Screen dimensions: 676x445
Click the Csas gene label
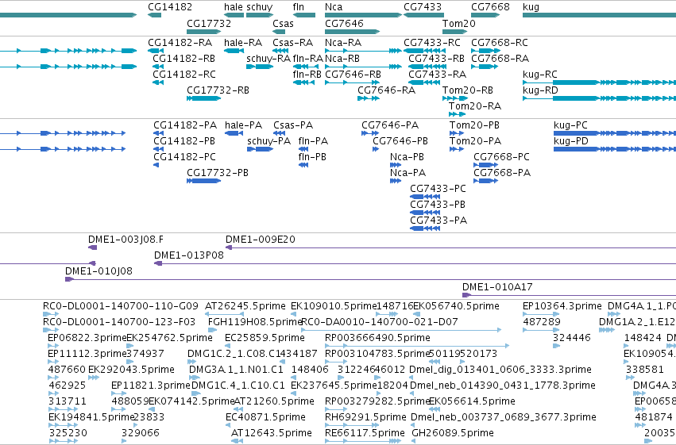[x=283, y=24]
